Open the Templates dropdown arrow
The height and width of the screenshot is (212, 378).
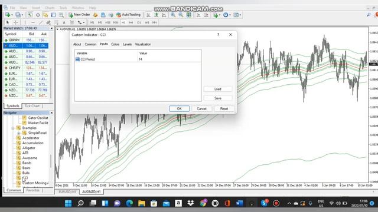click(x=240, y=15)
